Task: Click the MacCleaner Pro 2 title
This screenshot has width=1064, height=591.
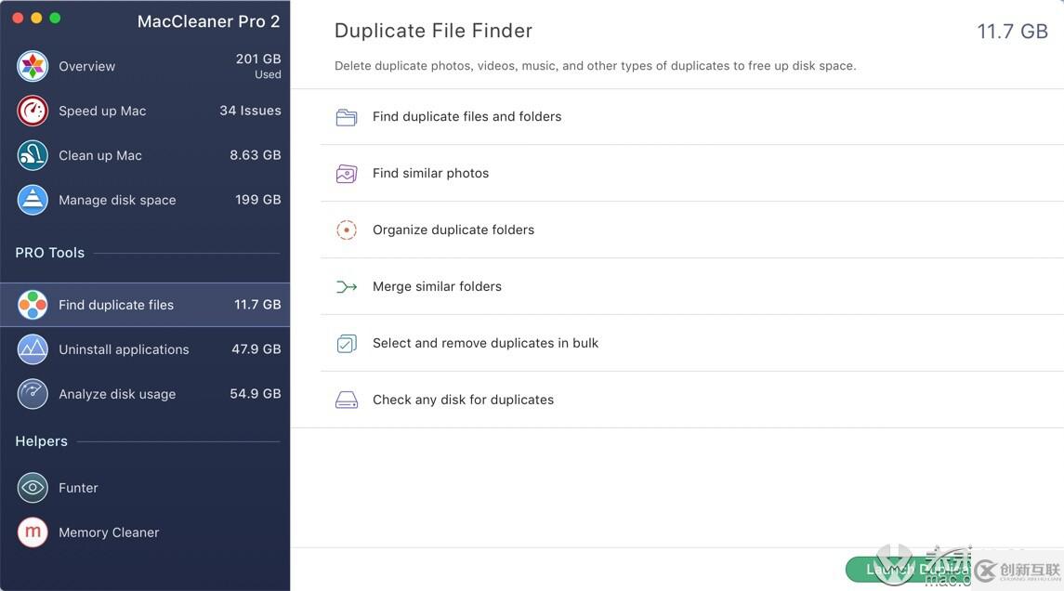Action: coord(208,21)
